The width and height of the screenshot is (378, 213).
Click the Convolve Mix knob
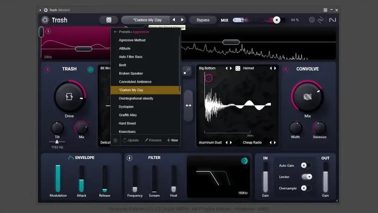pyautogui.click(x=308, y=97)
